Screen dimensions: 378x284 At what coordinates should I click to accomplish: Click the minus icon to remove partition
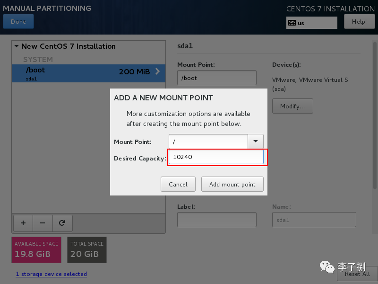43,222
